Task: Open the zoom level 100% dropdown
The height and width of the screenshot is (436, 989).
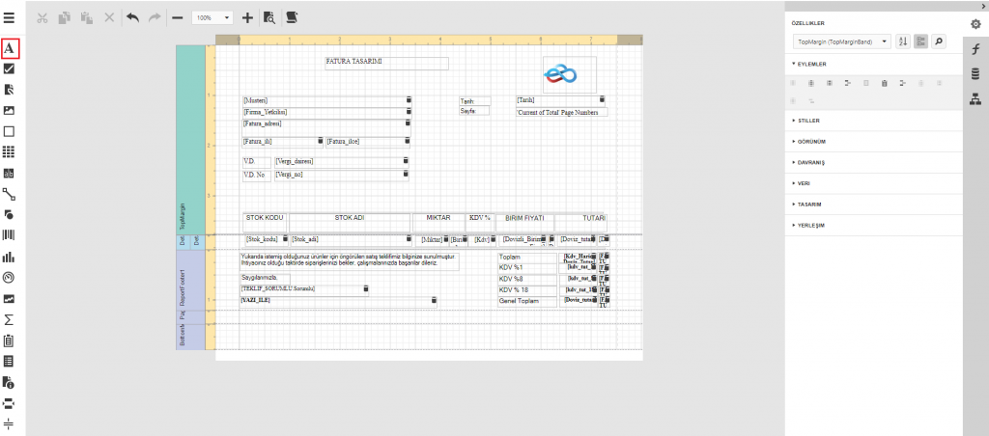Action: point(212,17)
